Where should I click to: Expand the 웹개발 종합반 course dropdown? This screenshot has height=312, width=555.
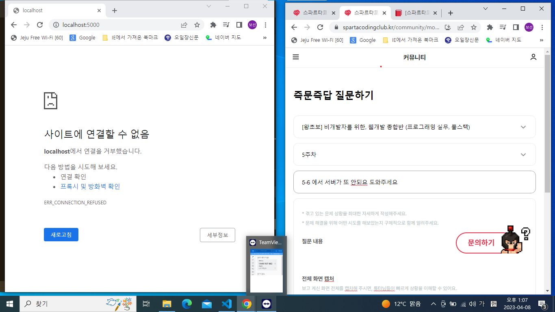tap(414, 127)
